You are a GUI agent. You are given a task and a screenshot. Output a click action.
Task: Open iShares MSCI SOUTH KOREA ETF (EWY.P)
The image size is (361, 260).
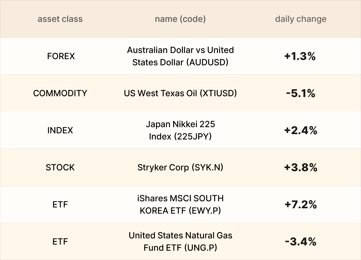tap(180, 205)
